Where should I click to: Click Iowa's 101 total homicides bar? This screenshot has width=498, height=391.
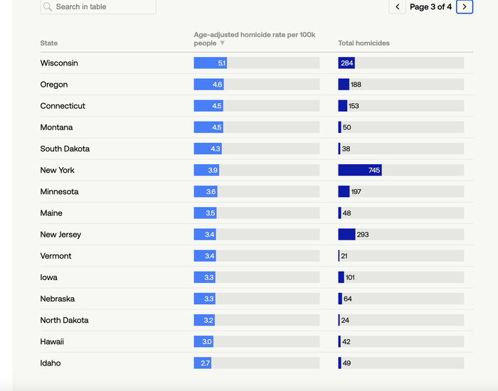pyautogui.click(x=341, y=277)
